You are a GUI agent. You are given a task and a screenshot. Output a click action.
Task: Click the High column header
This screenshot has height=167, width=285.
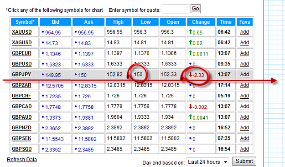coord(118,22)
